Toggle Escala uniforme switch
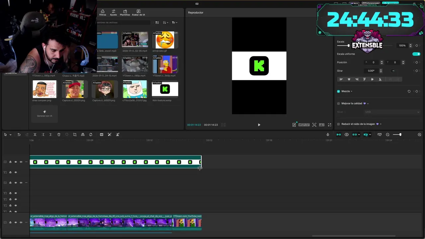 (x=416, y=54)
